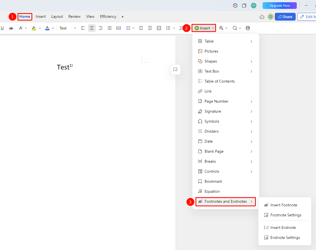
Task: Open the AI assistant icon in the title bar
Action: pyautogui.click(x=235, y=6)
